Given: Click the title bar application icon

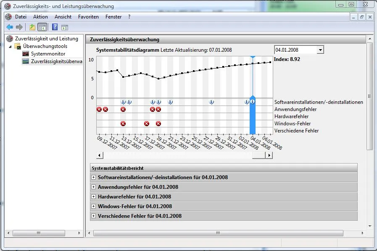Looking at the screenshot, I should pos(8,6).
